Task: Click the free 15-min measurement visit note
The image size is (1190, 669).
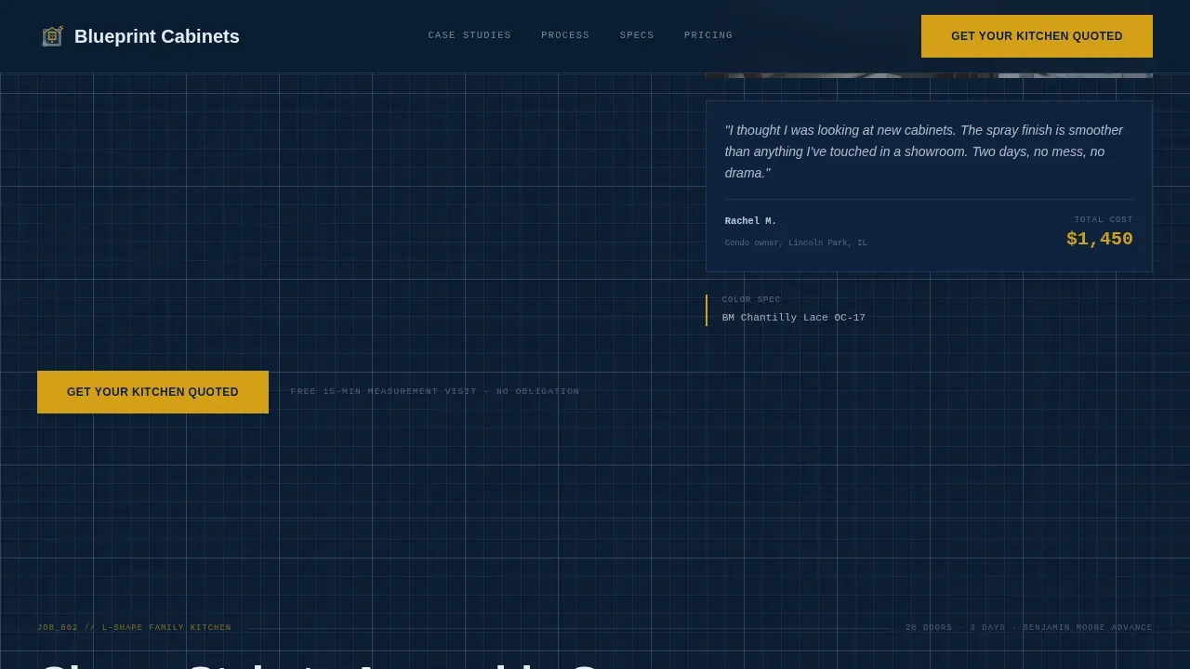Action: point(435,391)
